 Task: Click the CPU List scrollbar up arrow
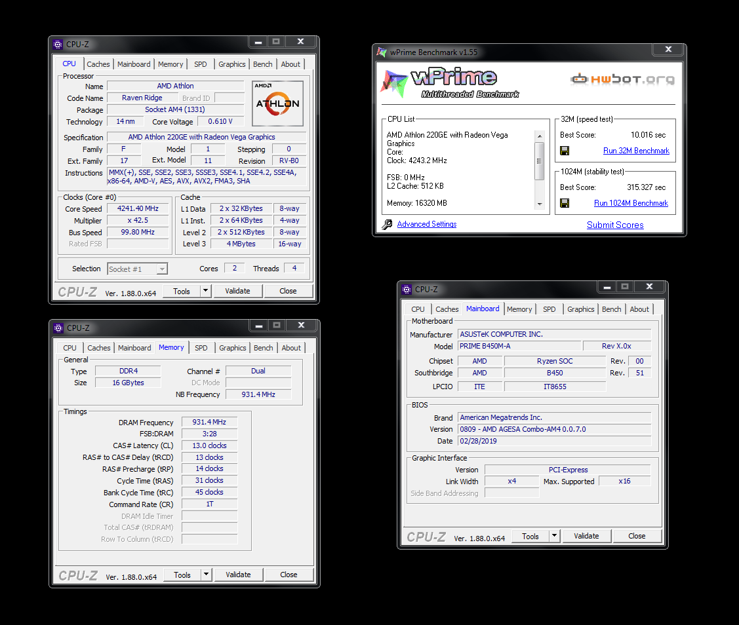coord(540,136)
